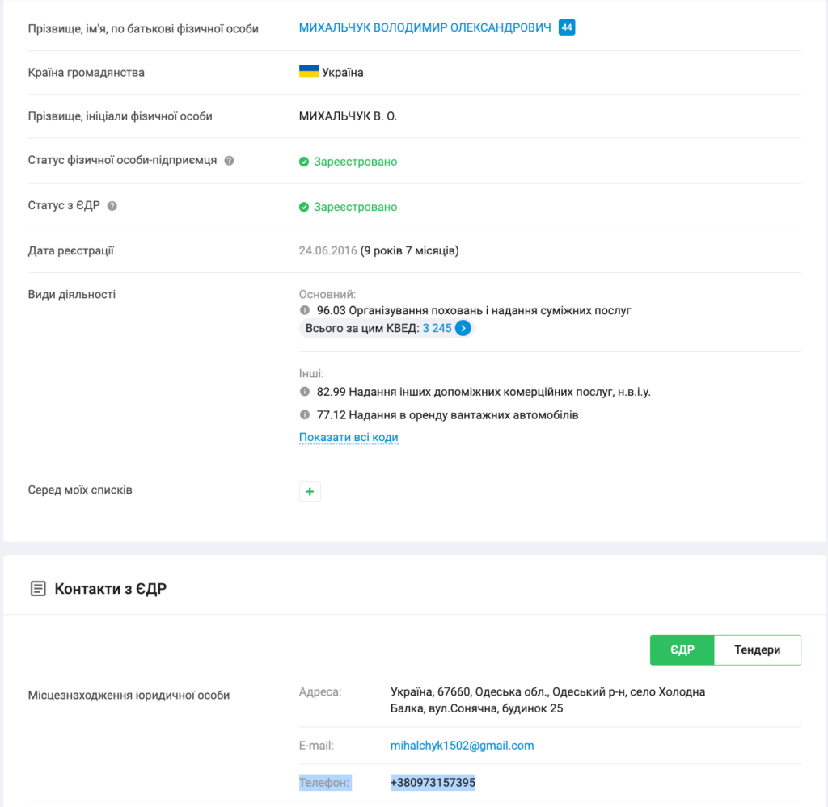Click the info icon for KVED 77.12
This screenshot has height=807, width=828.
tap(305, 415)
